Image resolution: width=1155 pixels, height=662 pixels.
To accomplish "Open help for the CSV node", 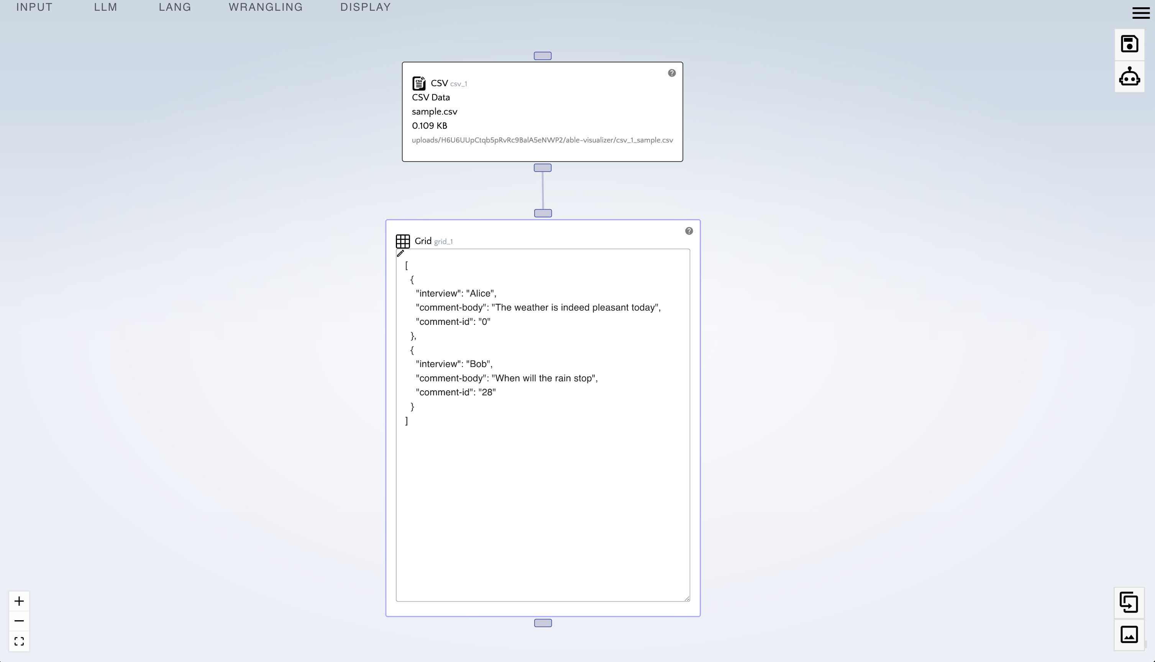I will [x=672, y=73].
